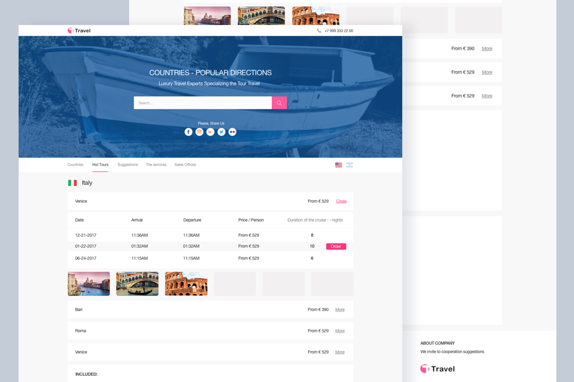Click the pink magnifier search button

[x=279, y=103]
